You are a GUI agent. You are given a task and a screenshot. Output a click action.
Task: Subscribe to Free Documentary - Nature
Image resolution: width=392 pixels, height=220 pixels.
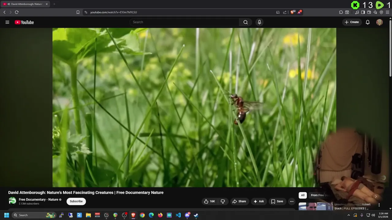(x=76, y=201)
